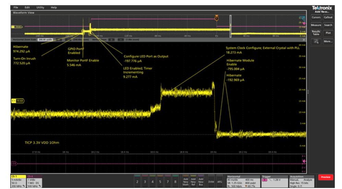Open the Ch 6 settings badge
This screenshot has height=189, width=342.
34,181
